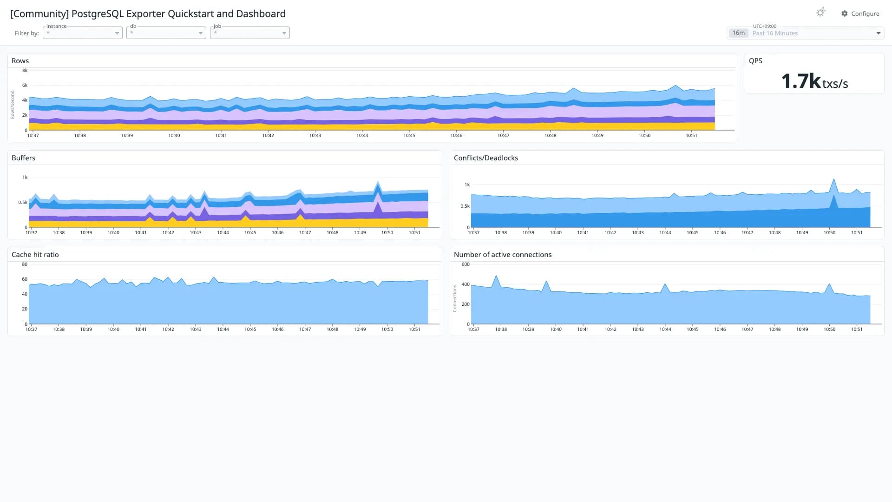The height and width of the screenshot is (502, 892).
Task: Open the Configure gear menu
Action: (860, 13)
